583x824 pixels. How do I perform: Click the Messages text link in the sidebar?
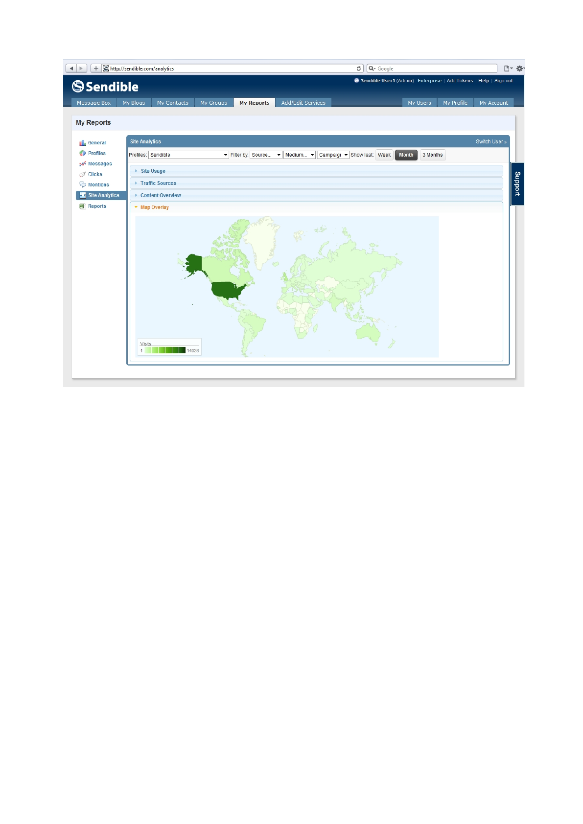coord(100,164)
